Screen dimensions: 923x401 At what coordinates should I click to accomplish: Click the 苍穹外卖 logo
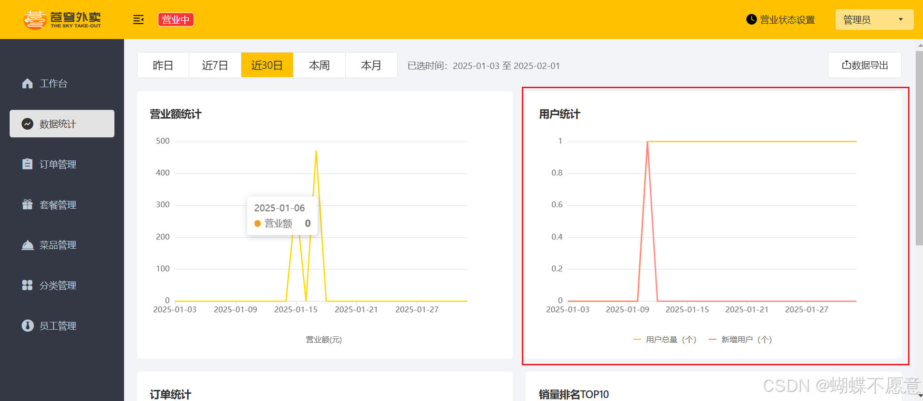pos(62,19)
